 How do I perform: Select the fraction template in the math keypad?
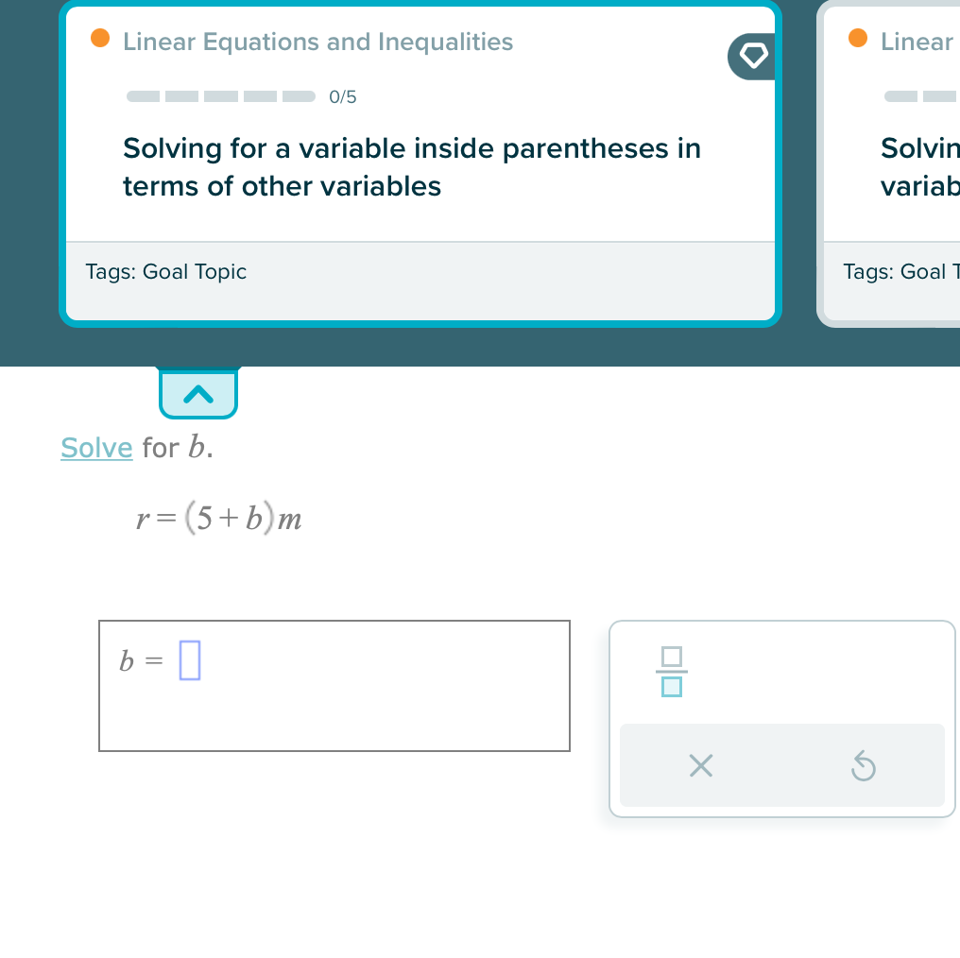[671, 672]
